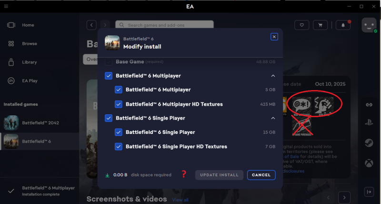Click the installation complete checkmark icon
Viewport: 381px width, 204px height.
pyautogui.click(x=11, y=191)
